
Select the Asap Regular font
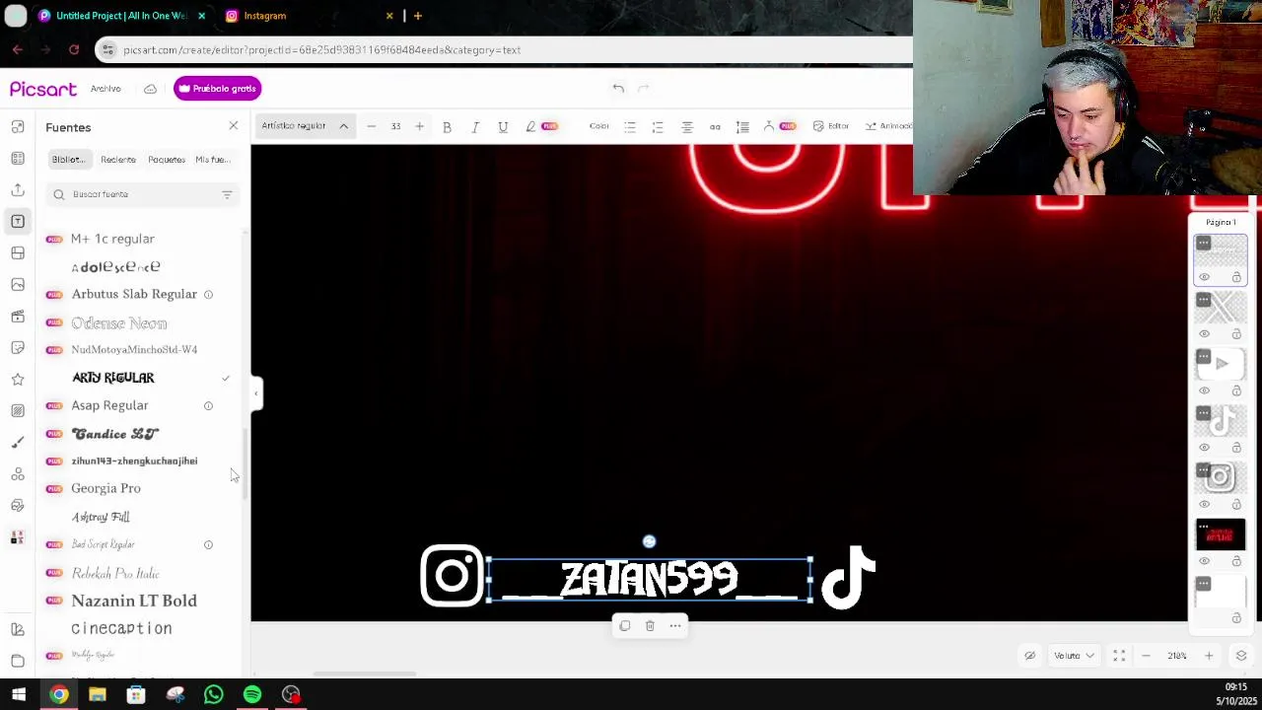[109, 405]
